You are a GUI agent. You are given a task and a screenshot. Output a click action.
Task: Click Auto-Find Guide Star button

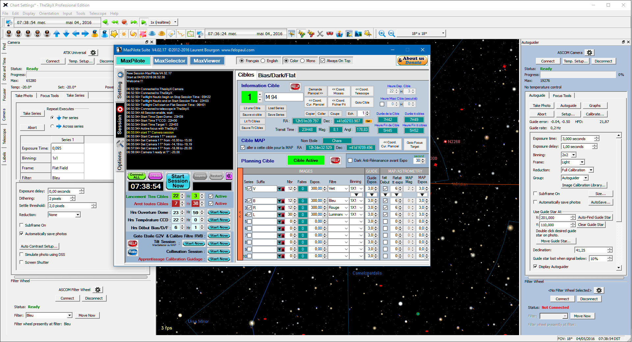click(x=594, y=217)
